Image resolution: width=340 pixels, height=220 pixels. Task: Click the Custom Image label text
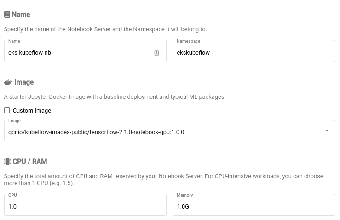(x=32, y=111)
